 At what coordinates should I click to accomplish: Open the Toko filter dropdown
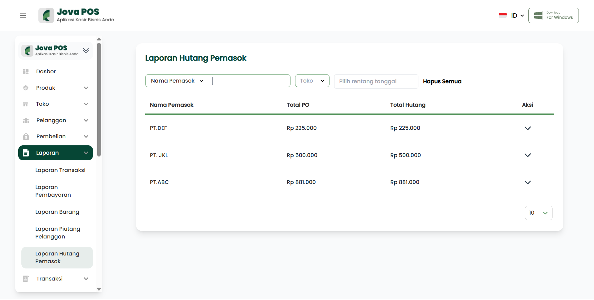(312, 81)
